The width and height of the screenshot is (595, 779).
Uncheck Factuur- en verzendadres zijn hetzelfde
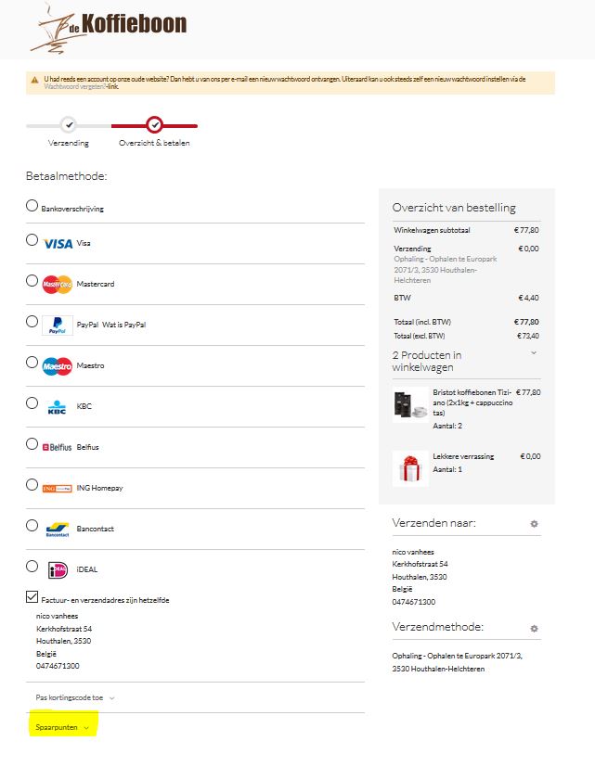pos(32,597)
